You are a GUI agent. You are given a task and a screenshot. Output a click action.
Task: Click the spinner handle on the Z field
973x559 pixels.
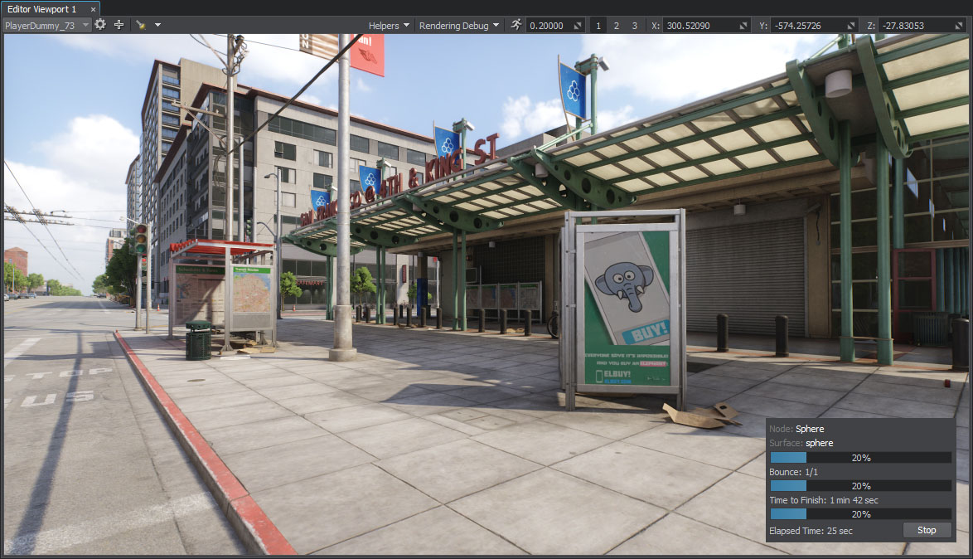point(960,26)
